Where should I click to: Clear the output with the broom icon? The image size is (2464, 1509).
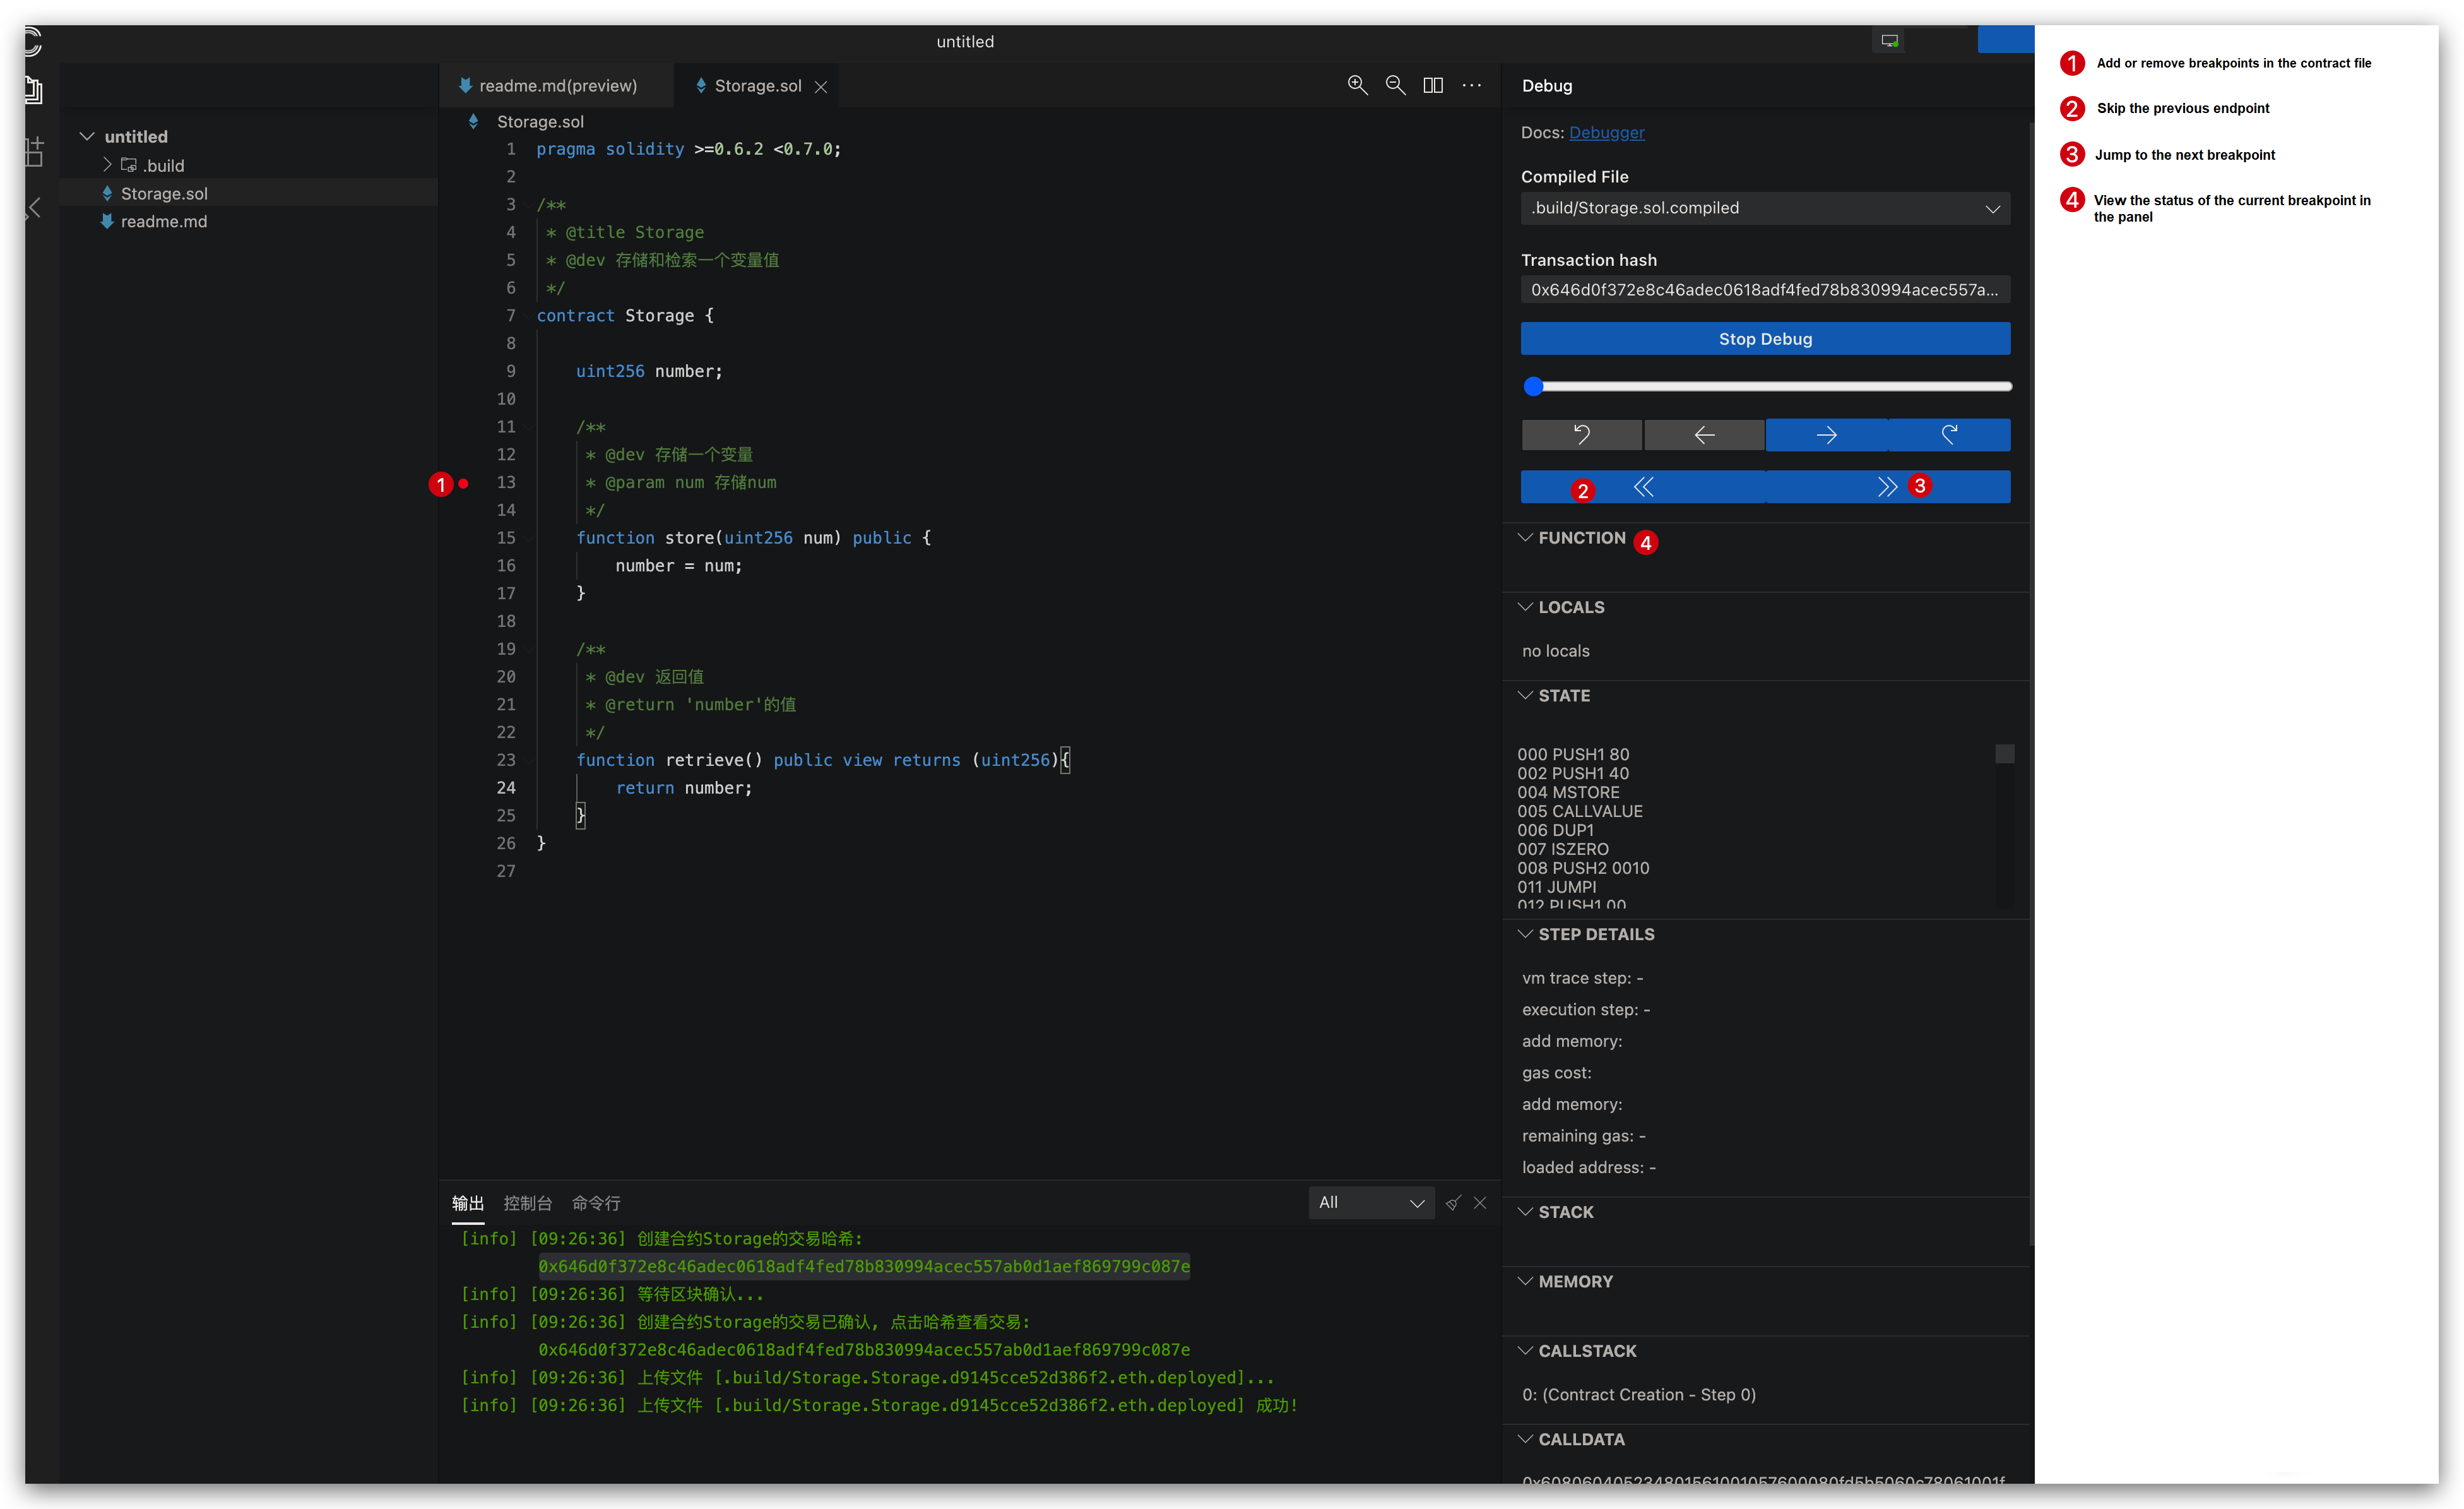1454,1203
